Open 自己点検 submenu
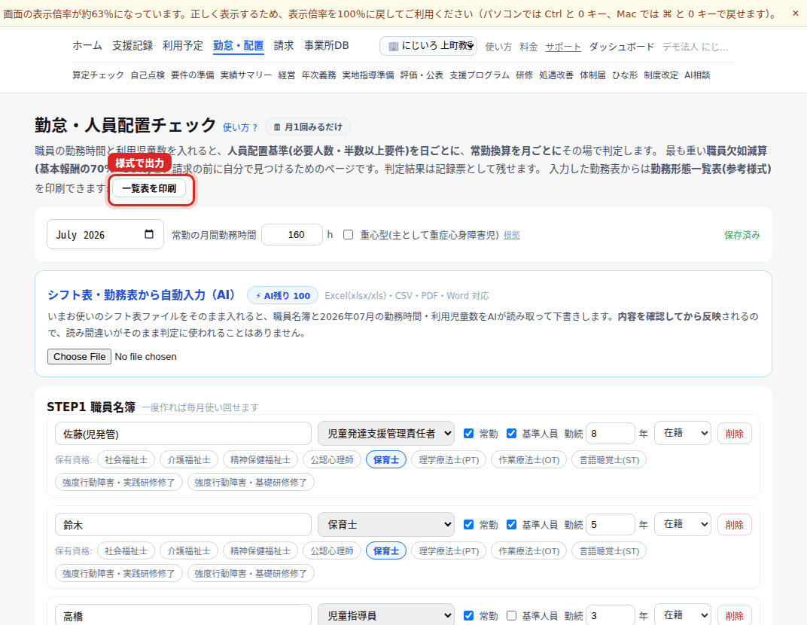 click(148, 75)
